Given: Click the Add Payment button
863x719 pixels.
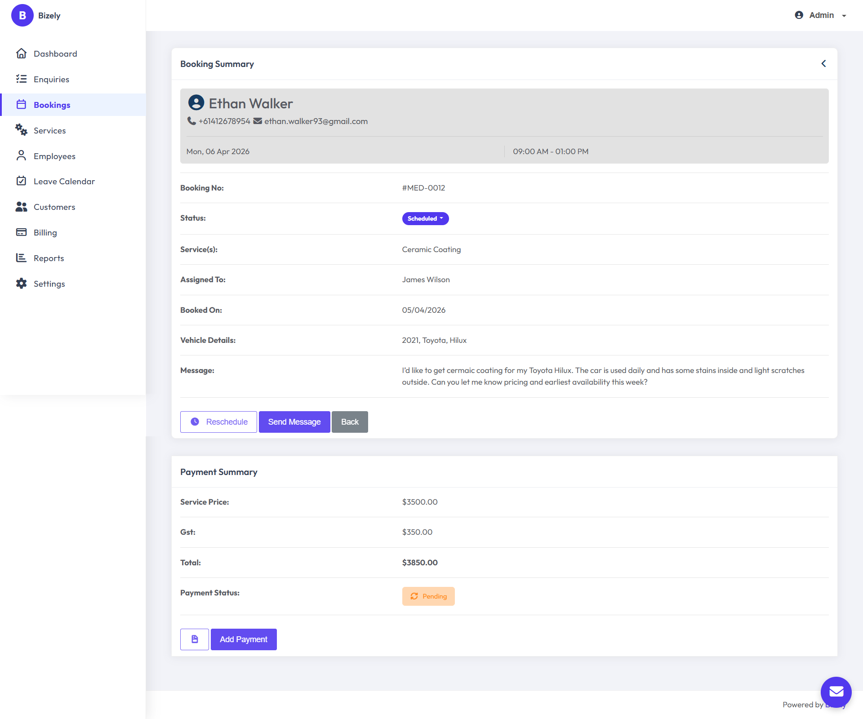Looking at the screenshot, I should pos(244,639).
